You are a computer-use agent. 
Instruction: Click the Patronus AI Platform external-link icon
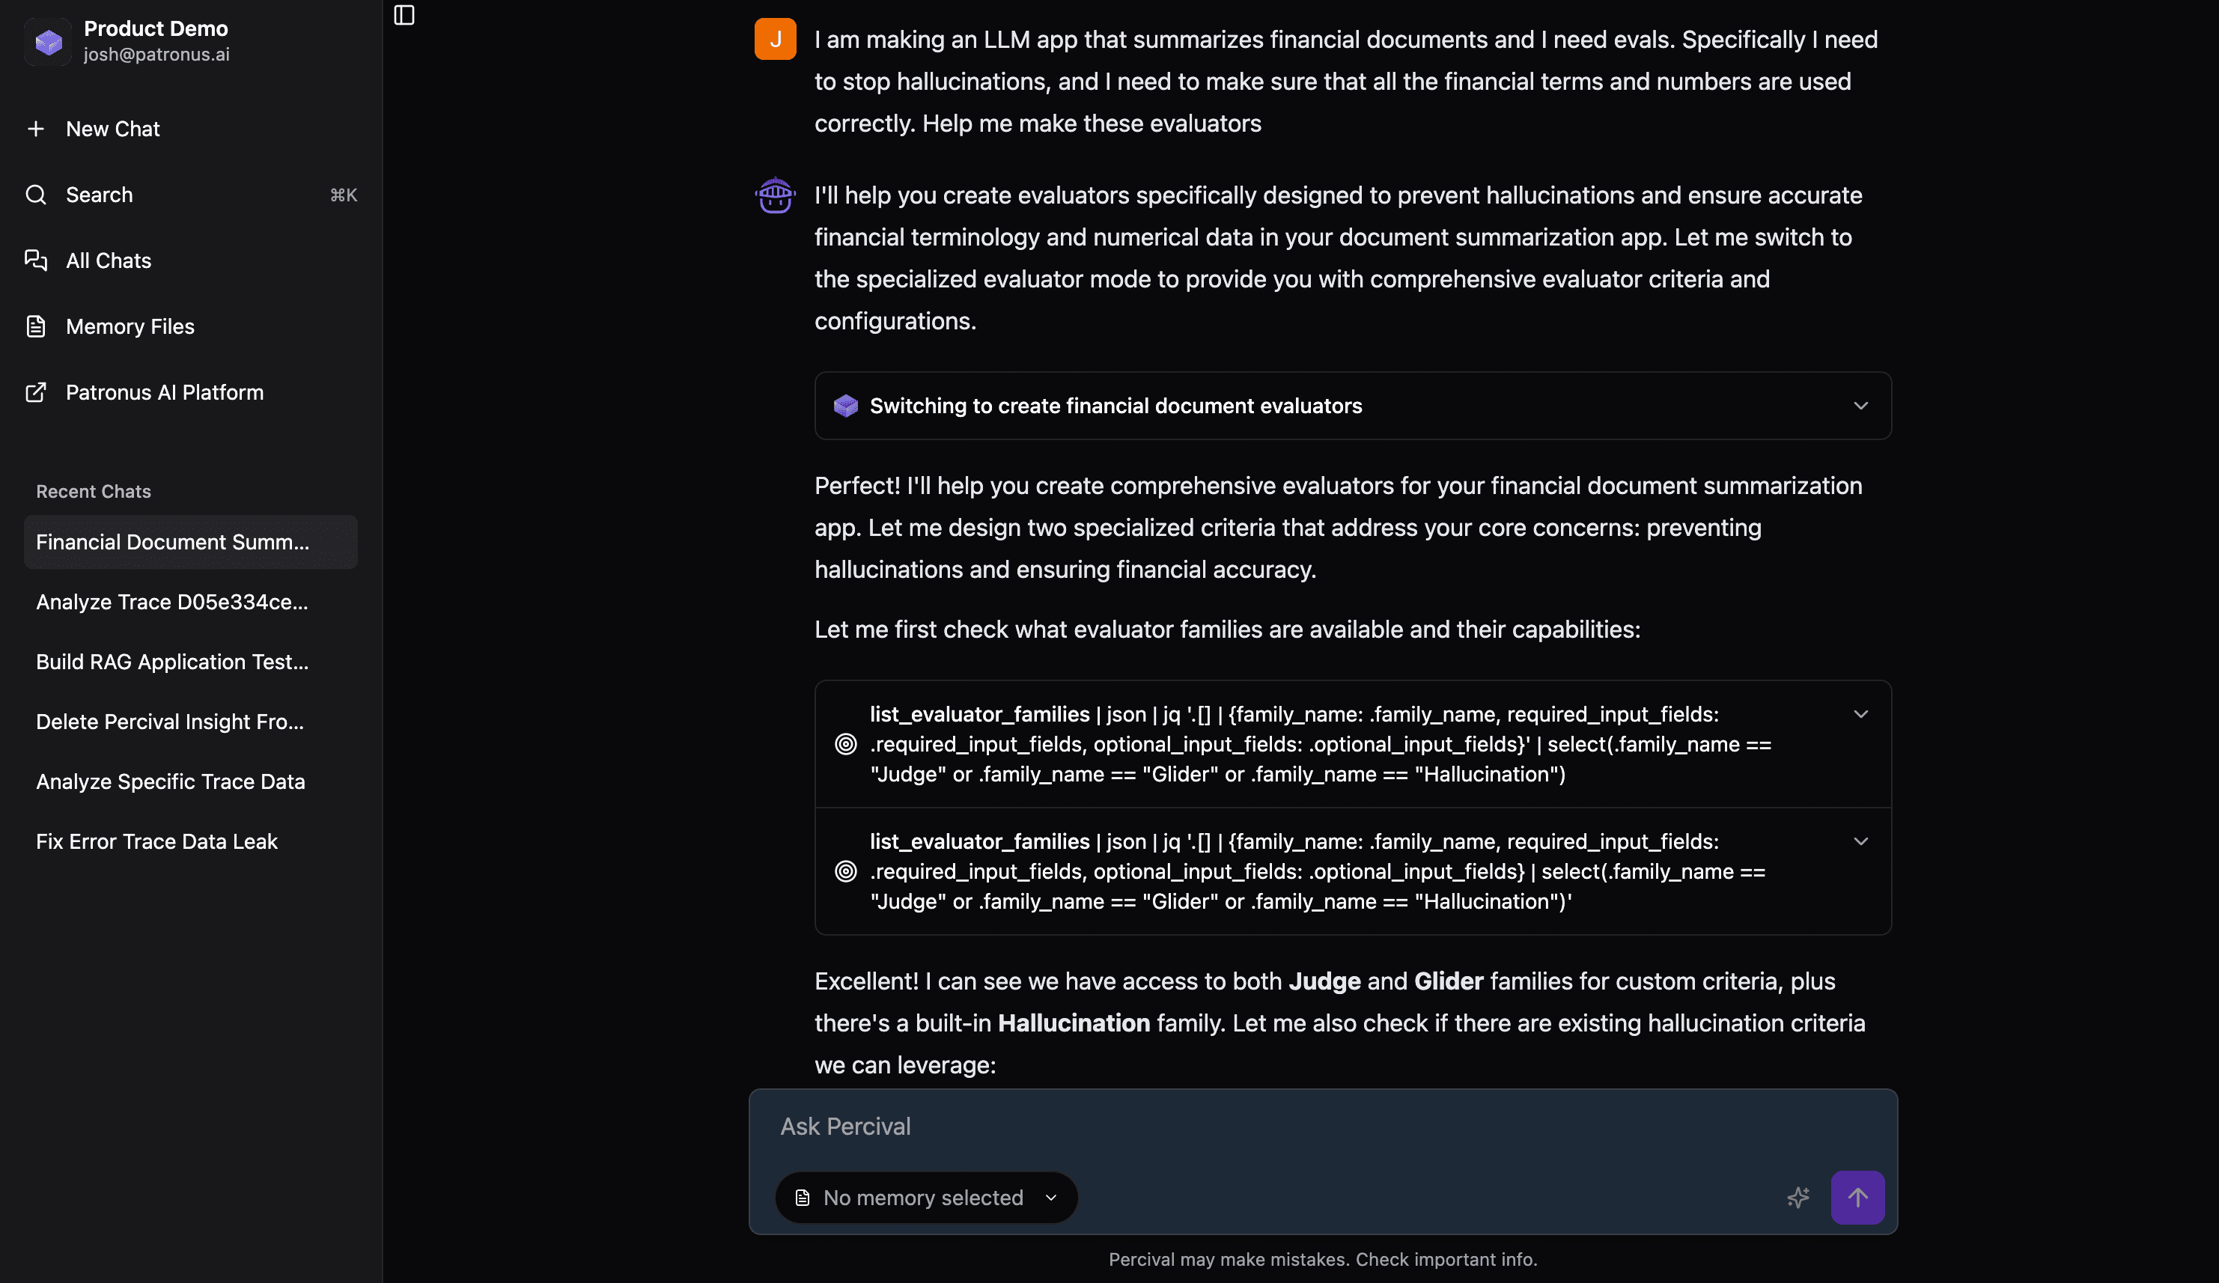pos(36,393)
